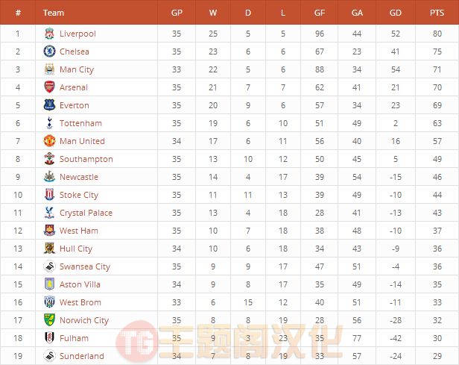Click the Everton badge icon

click(49, 105)
